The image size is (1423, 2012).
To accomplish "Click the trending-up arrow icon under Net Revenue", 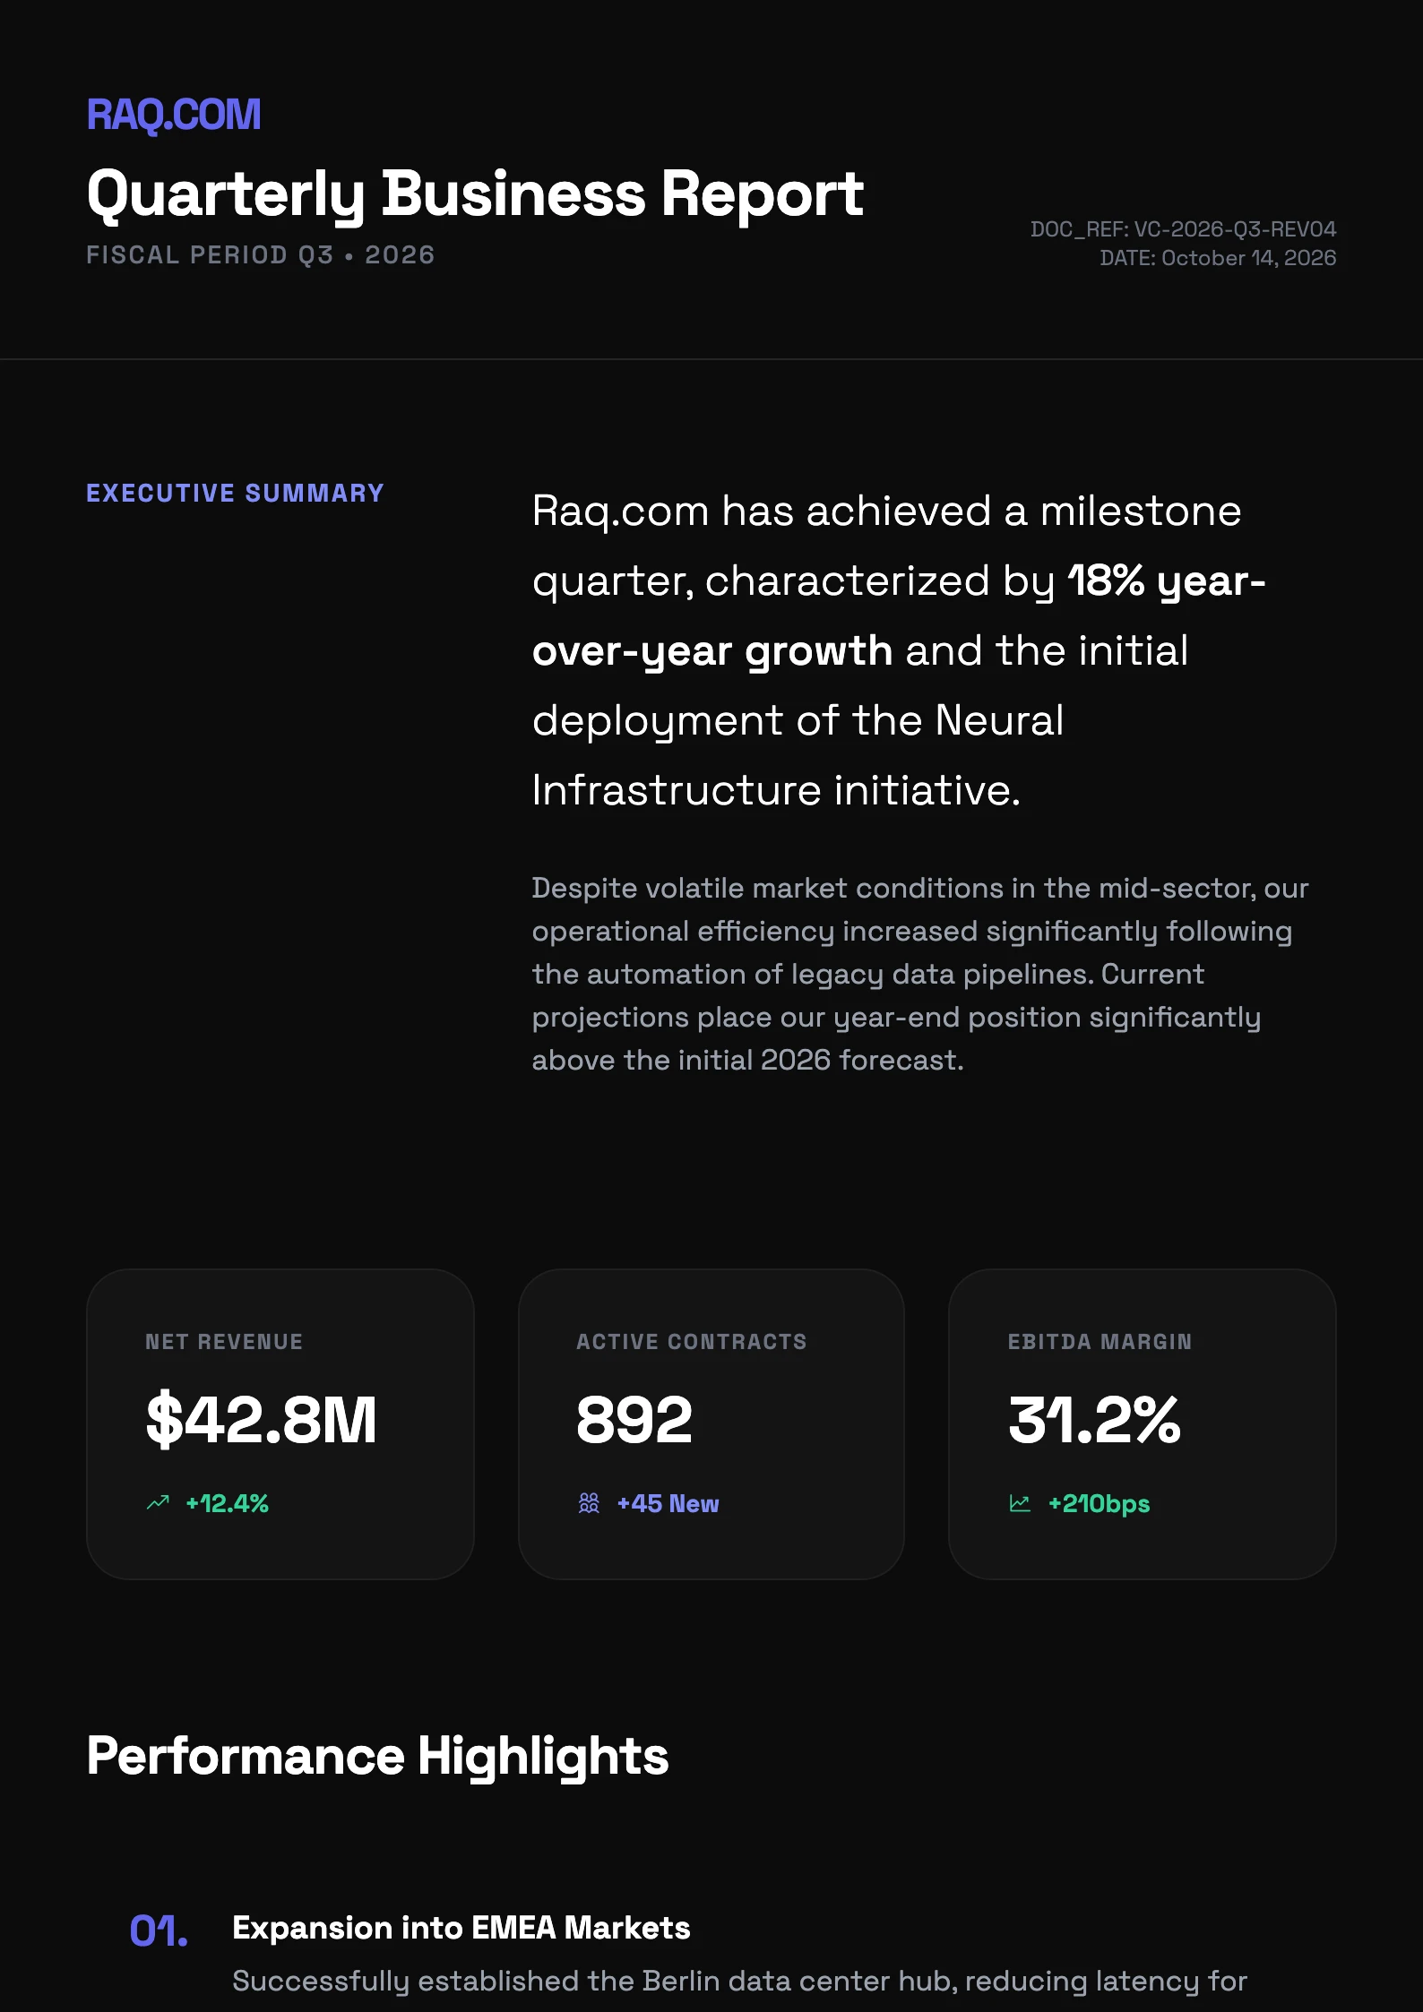I will click(158, 1502).
